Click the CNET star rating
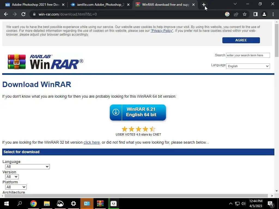279x209 pixels. point(138,129)
